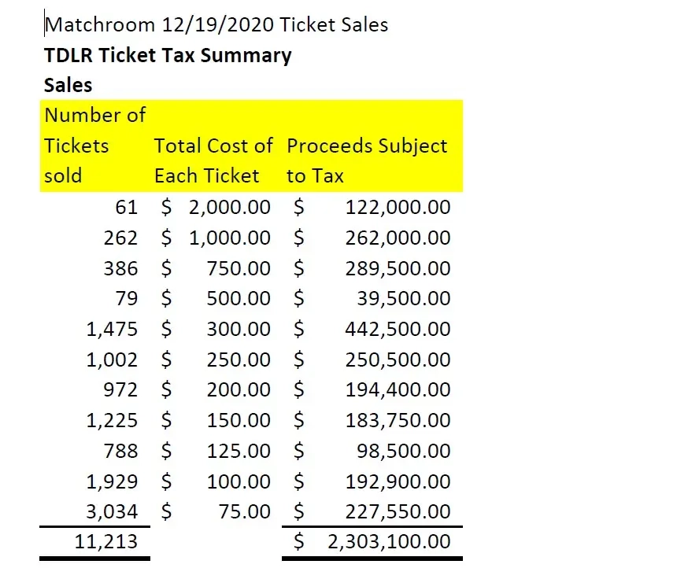Click the bold Sales label cell
The image size is (677, 568).
[x=68, y=85]
